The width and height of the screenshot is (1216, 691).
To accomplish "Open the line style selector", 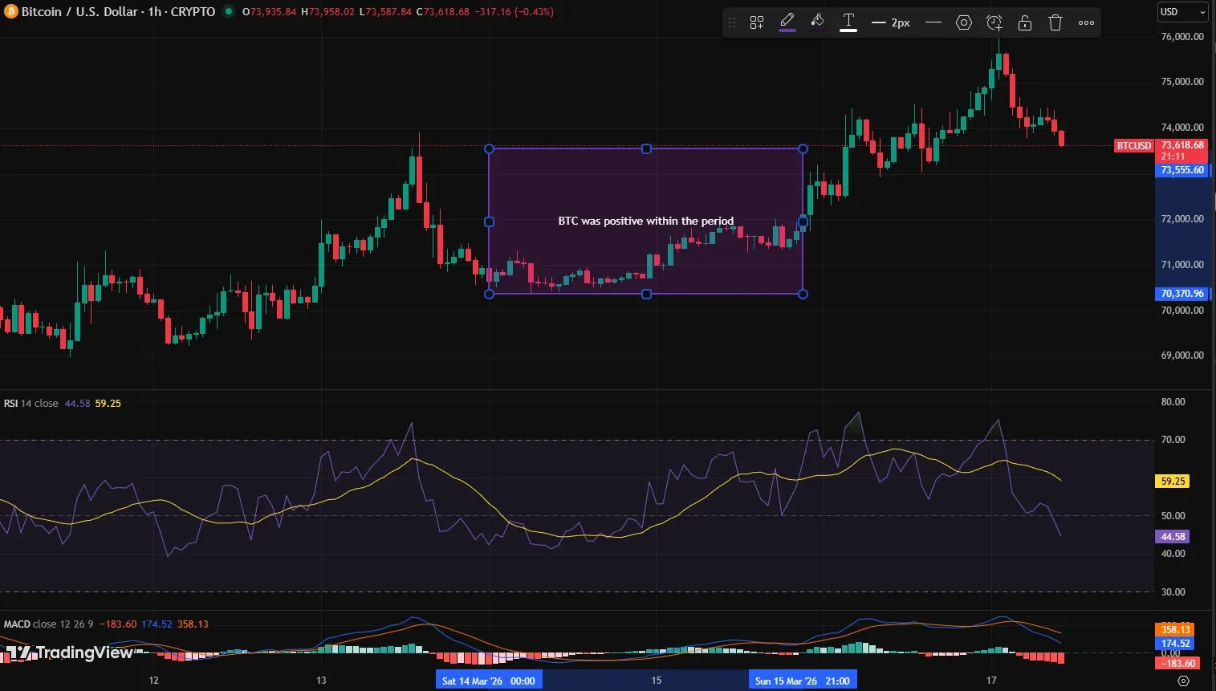I will click(933, 22).
